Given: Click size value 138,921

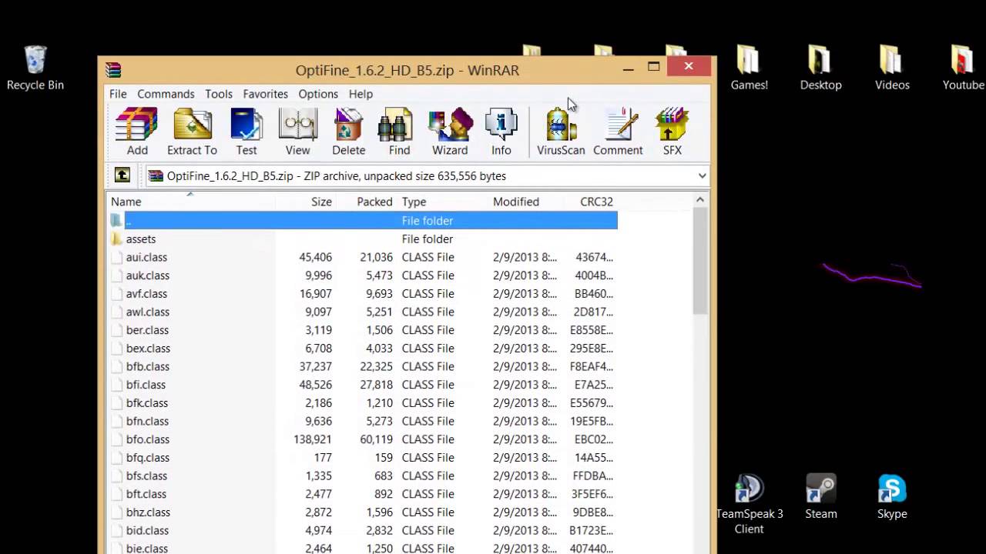Looking at the screenshot, I should 313,439.
